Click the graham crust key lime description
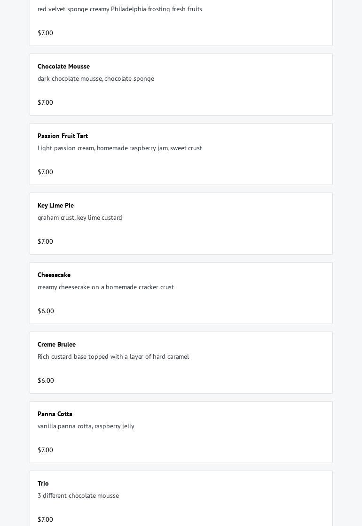 (x=80, y=217)
